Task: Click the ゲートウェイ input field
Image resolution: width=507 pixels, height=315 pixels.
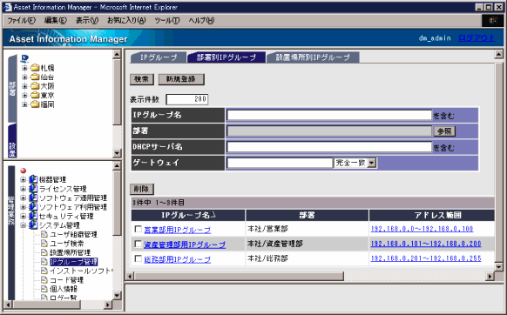Action: 280,163
